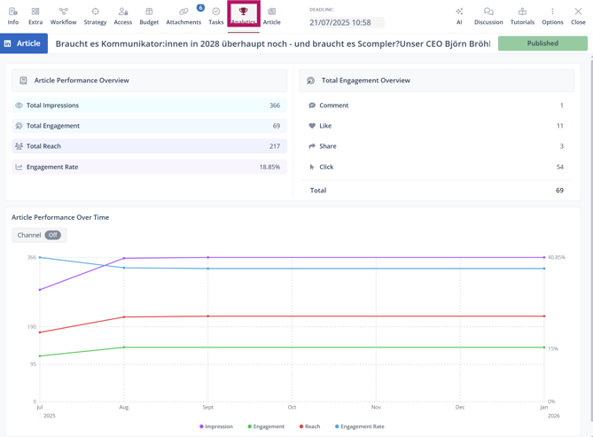This screenshot has height=437, width=593.
Task: Open the Options menu
Action: point(552,15)
